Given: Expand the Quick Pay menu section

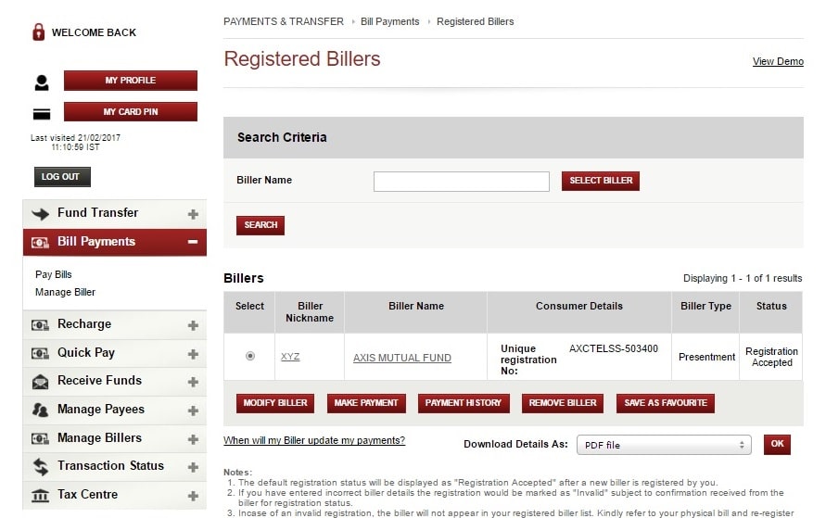Looking at the screenshot, I should 193,354.
